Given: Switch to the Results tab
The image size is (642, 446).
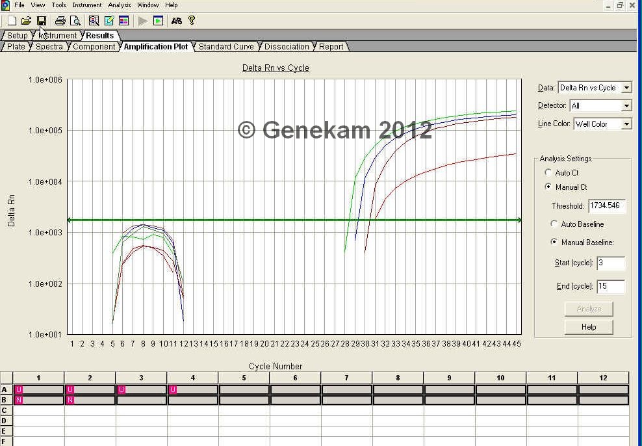Looking at the screenshot, I should coord(100,35).
